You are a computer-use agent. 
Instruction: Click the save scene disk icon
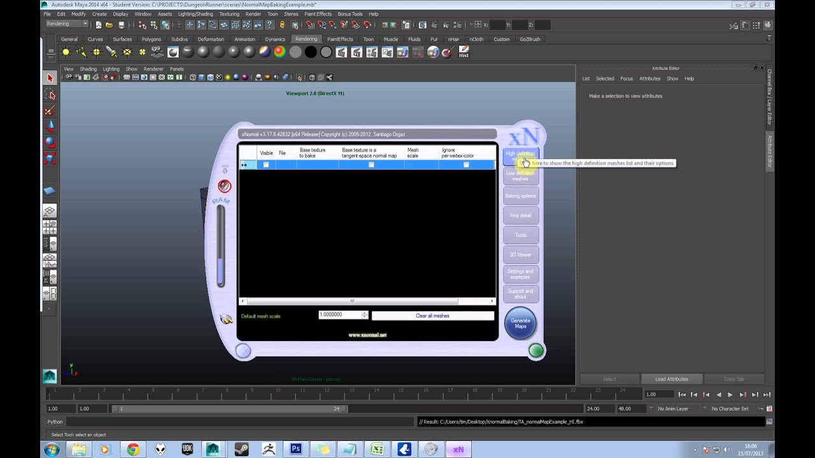click(x=121, y=25)
